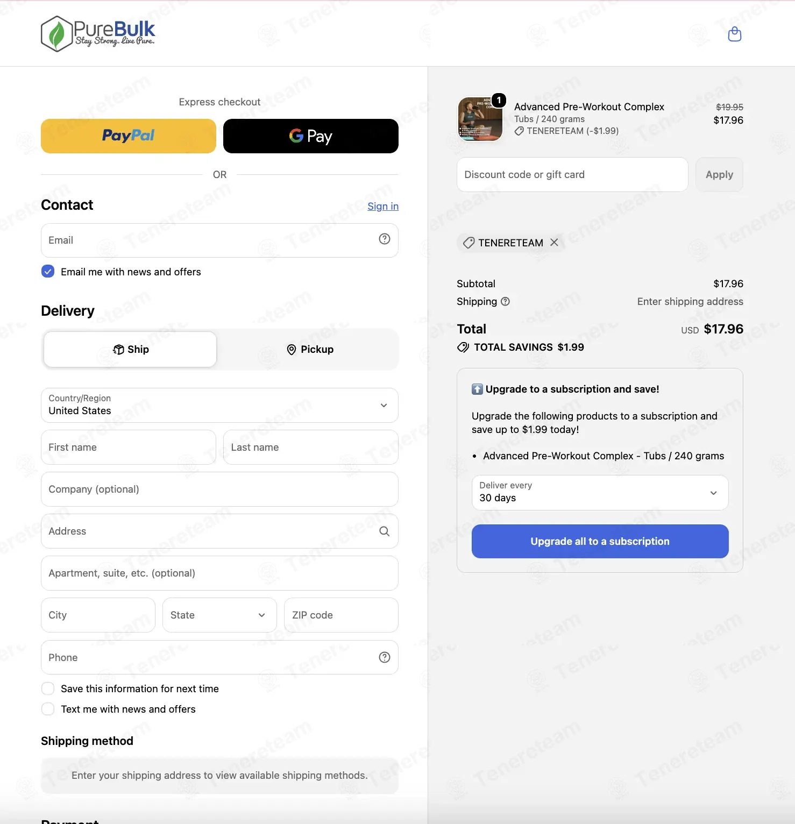Click the First name field
Viewport: 795px width, 824px height.
[x=129, y=447]
